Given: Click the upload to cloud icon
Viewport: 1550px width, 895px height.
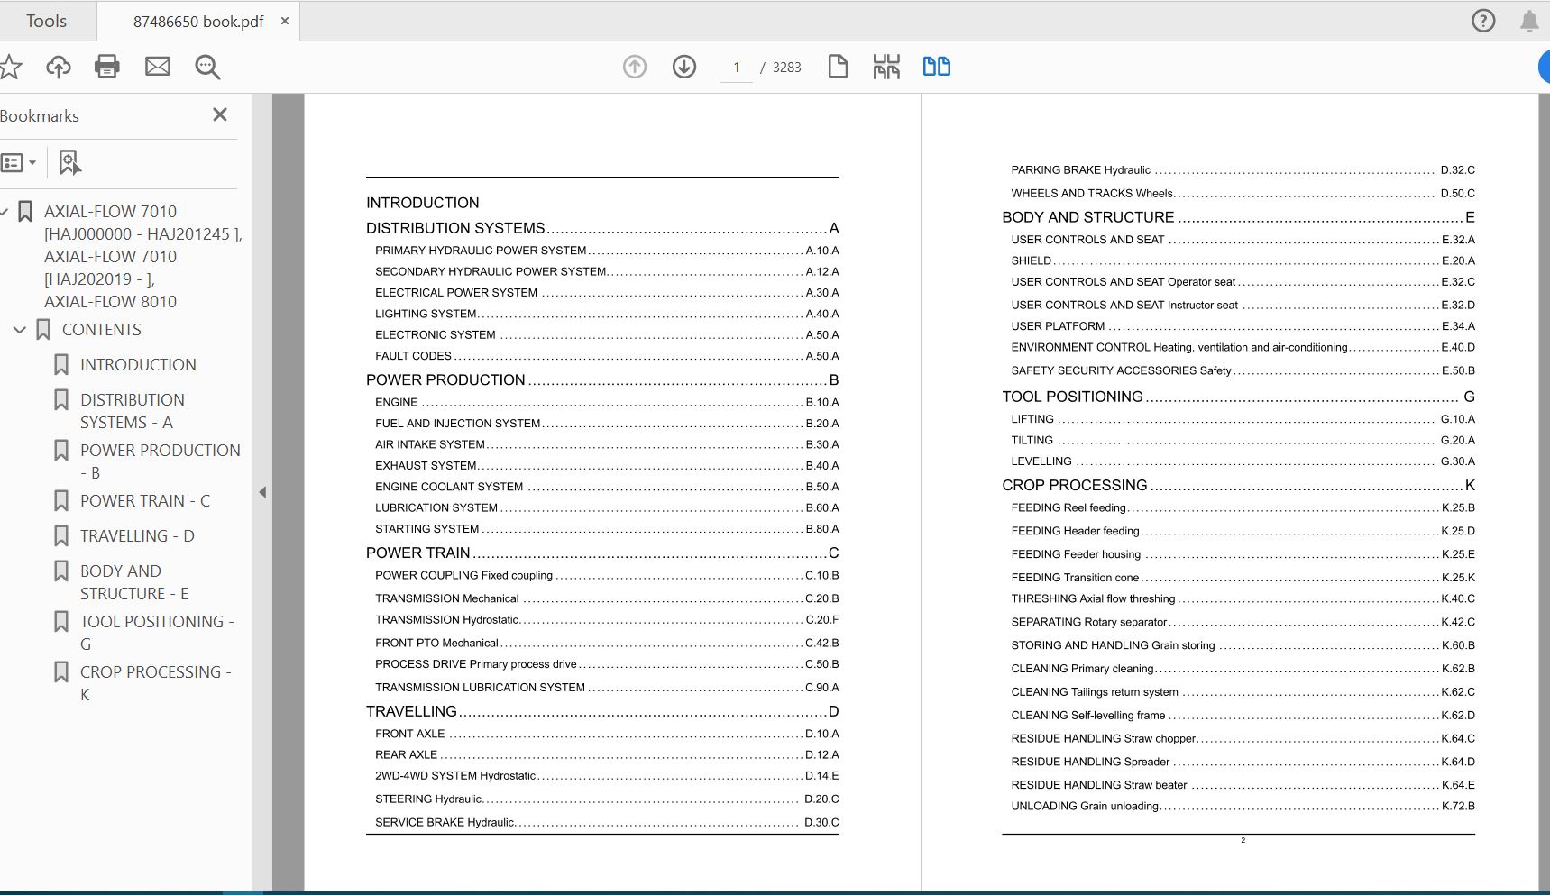Looking at the screenshot, I should point(59,67).
